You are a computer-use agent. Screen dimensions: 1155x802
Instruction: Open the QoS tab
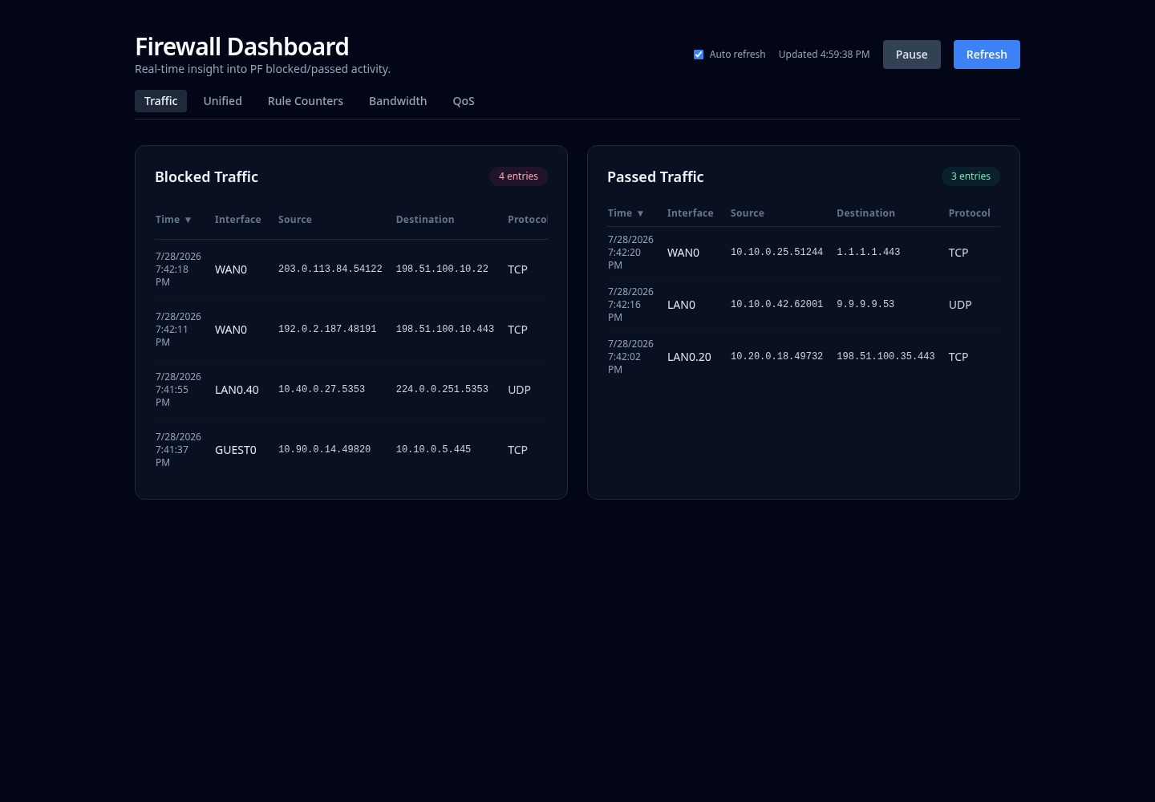(464, 101)
